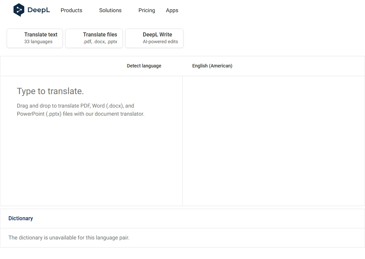Open the Products menu
Screen dimensions: 365x259
(x=71, y=10)
